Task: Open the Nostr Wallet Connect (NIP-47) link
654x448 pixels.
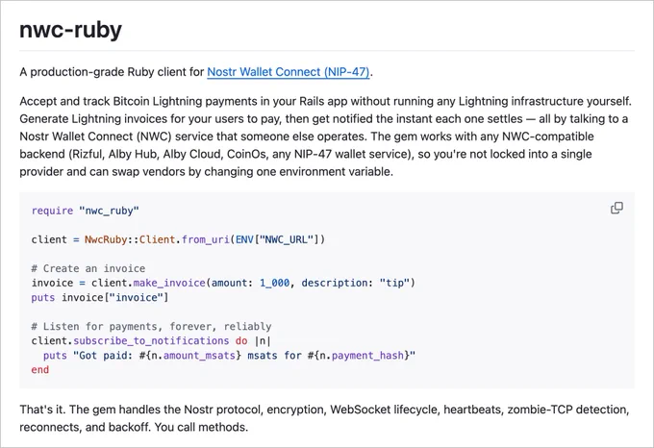Action: click(x=289, y=72)
